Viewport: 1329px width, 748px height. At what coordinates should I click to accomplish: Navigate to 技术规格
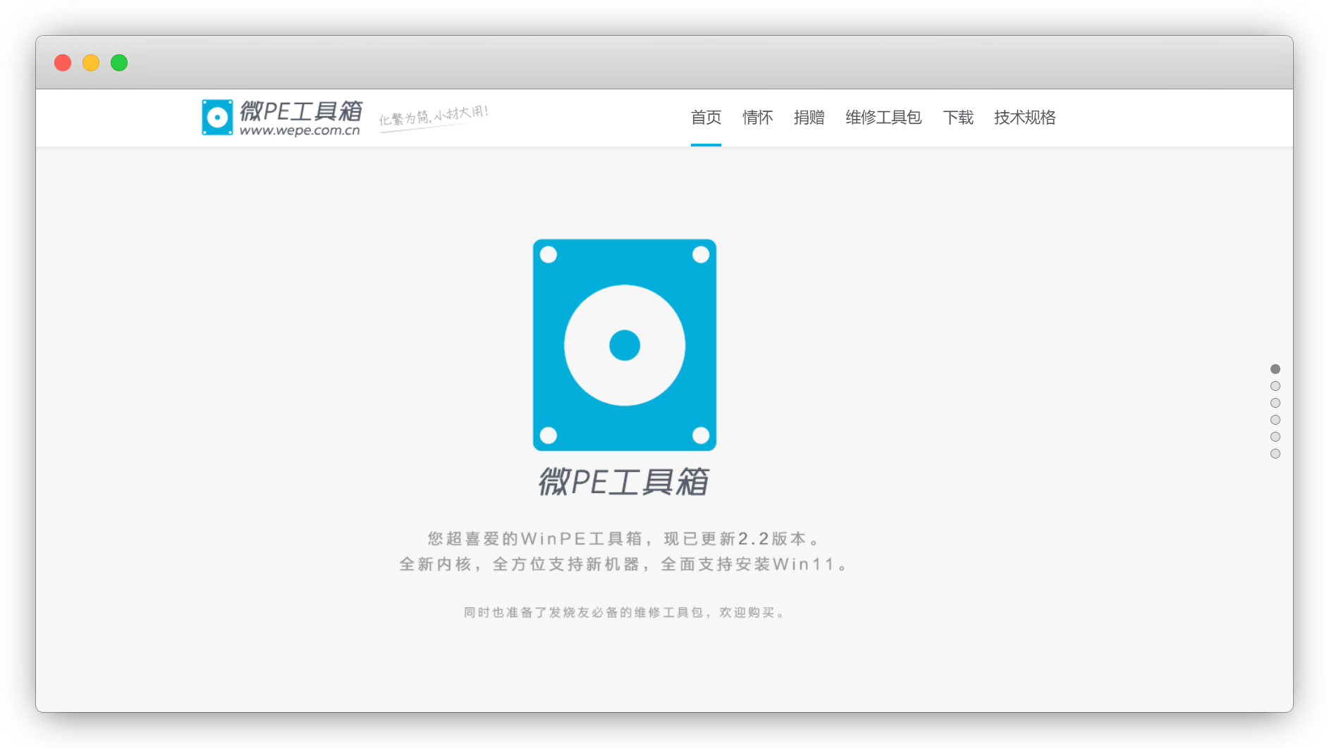(1024, 118)
